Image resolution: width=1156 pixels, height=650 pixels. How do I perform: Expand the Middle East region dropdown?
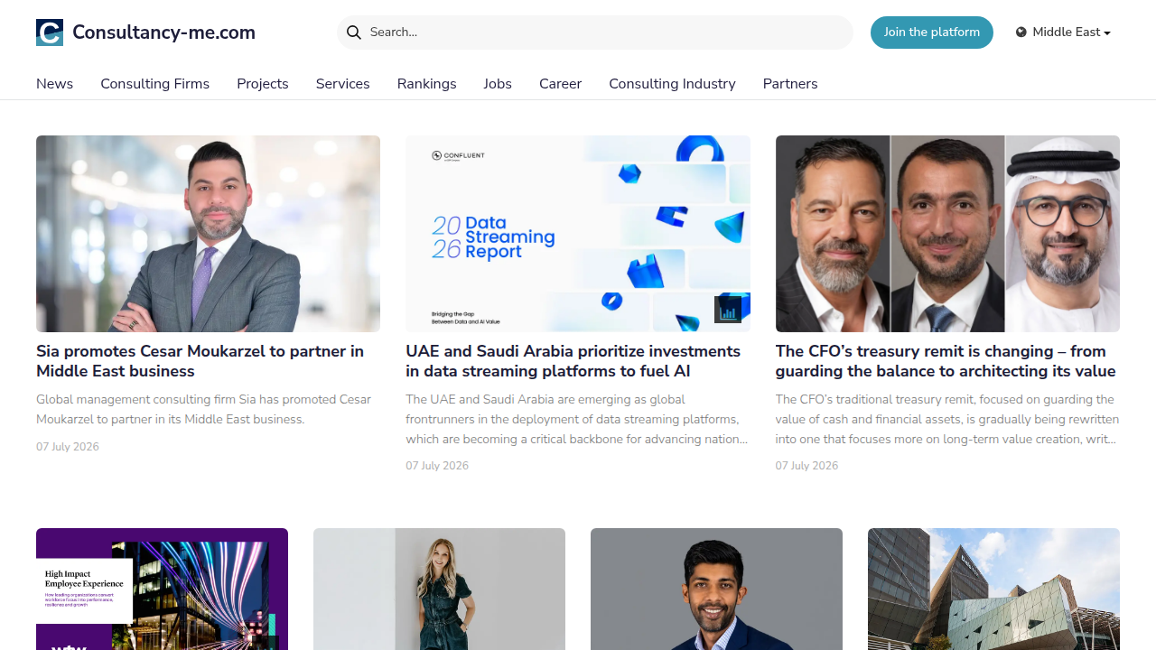1063,32
